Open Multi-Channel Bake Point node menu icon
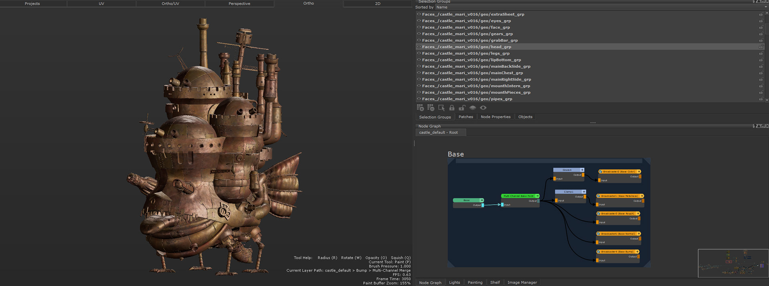This screenshot has width=769, height=286. tap(537, 196)
